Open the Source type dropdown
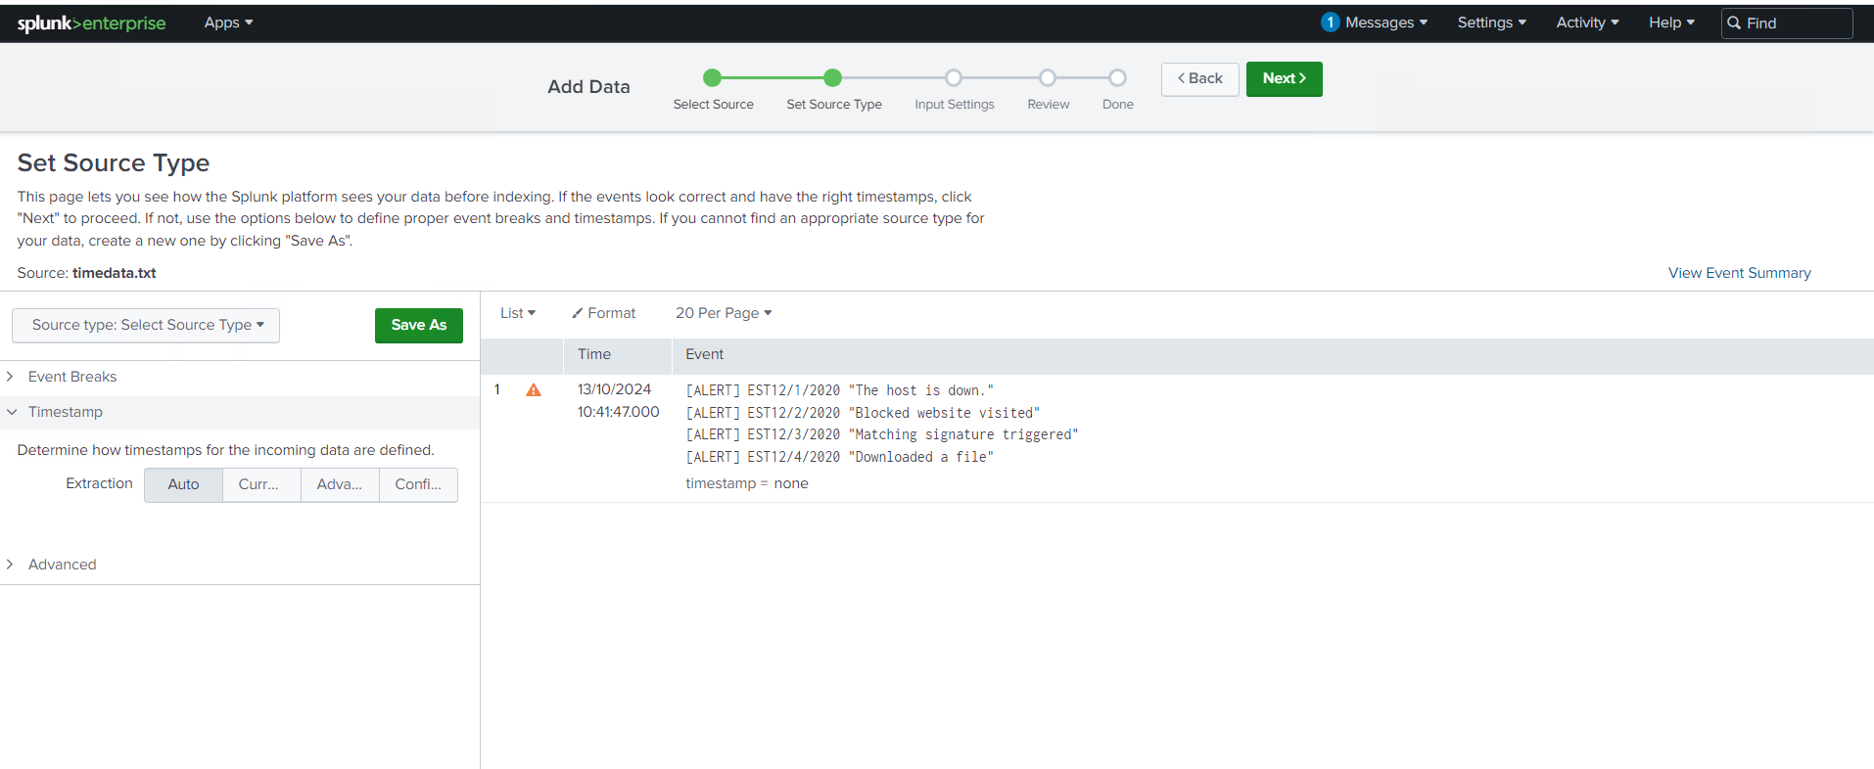Viewport: 1874px width, 769px height. (x=146, y=325)
